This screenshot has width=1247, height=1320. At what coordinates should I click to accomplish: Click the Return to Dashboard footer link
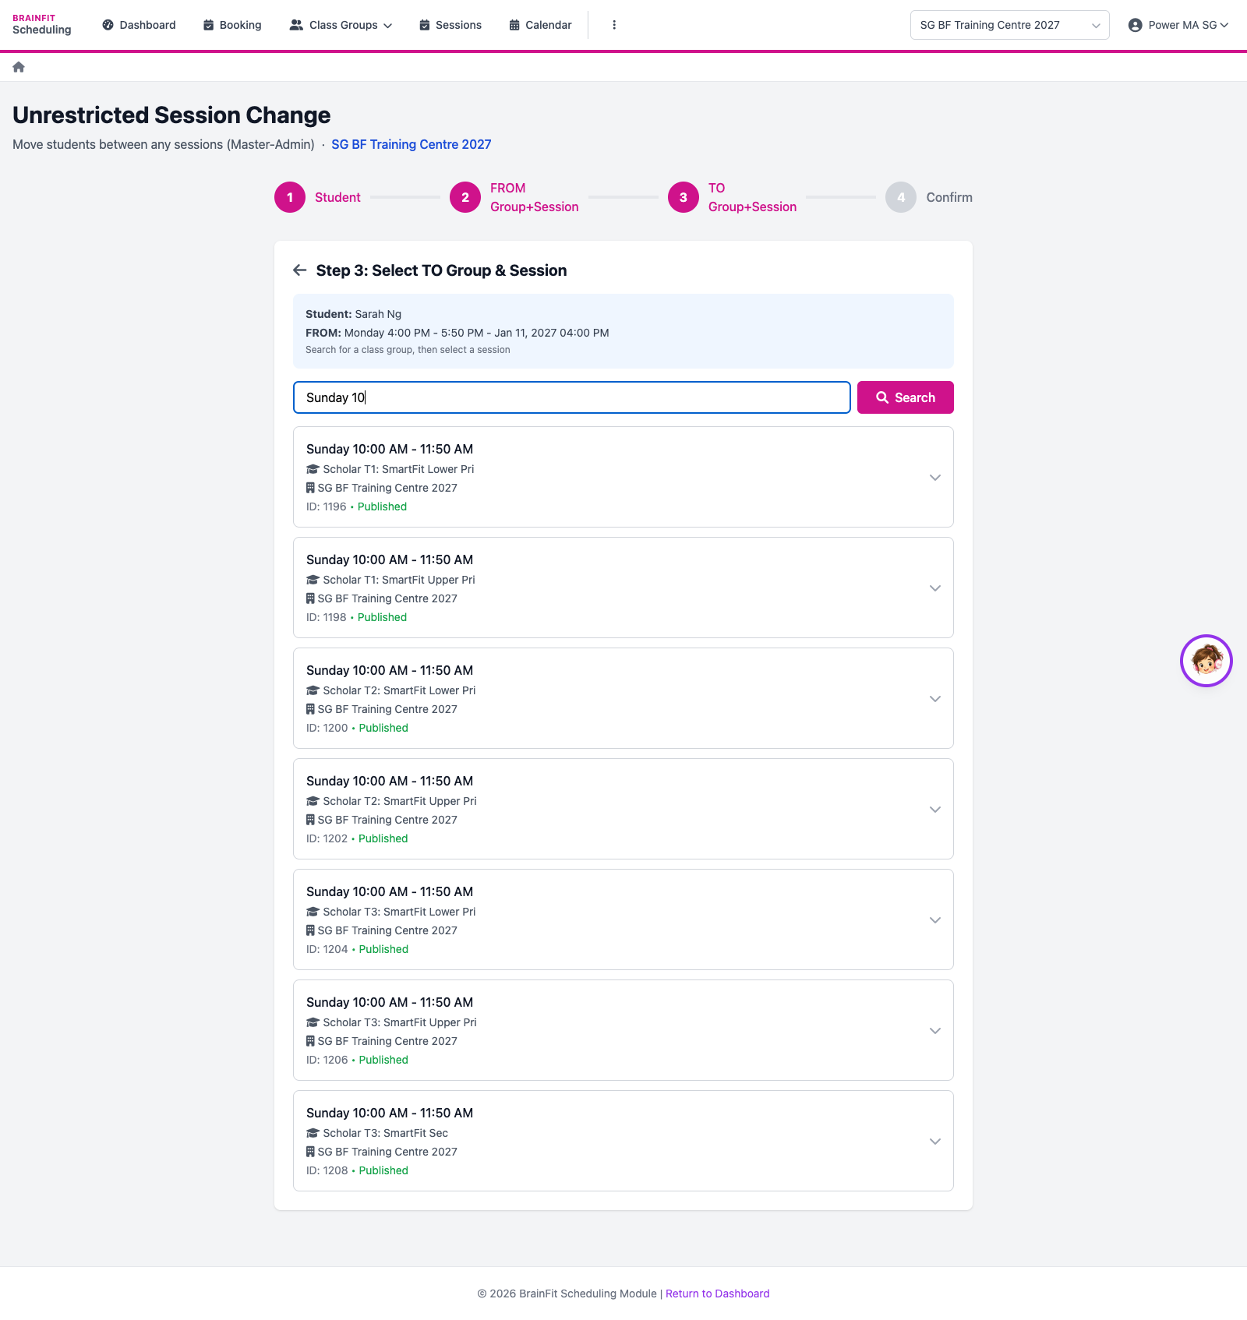[717, 1294]
